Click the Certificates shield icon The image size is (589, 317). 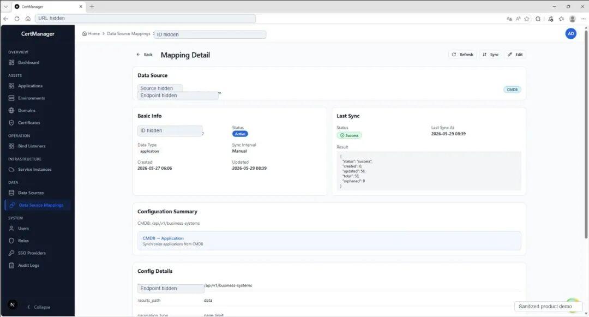click(11, 122)
